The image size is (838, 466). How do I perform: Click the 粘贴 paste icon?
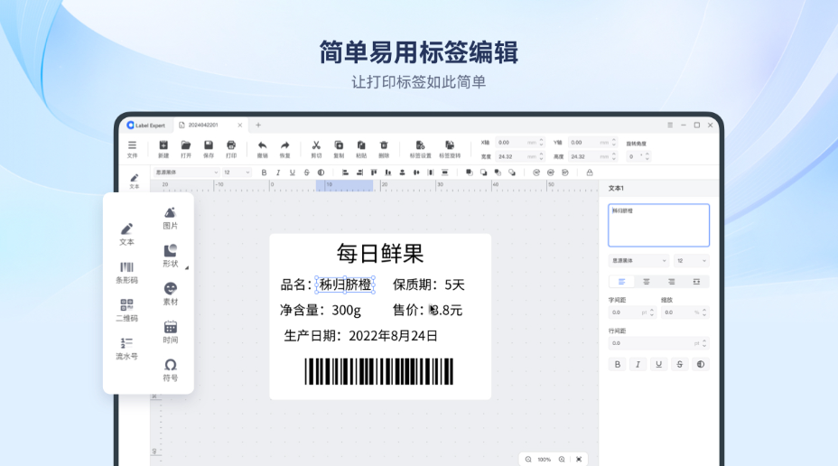[361, 149]
